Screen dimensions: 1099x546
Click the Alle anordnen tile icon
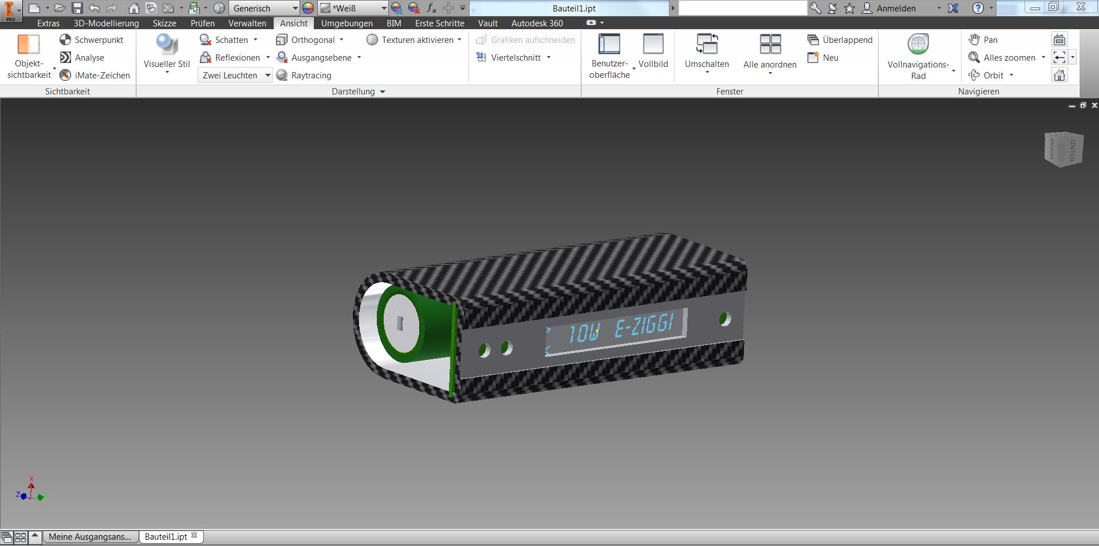click(770, 44)
